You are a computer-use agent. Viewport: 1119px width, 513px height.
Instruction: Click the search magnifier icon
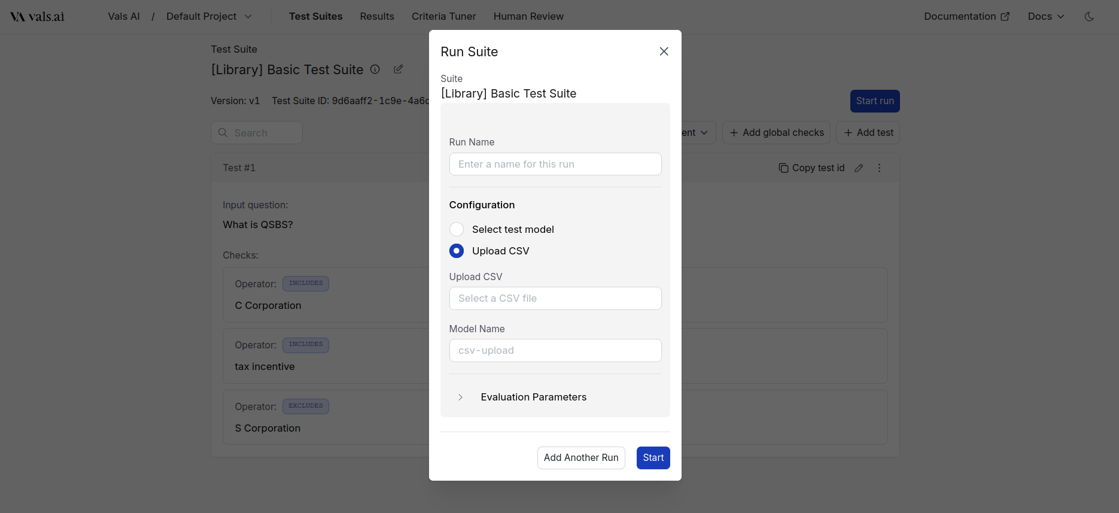[223, 133]
